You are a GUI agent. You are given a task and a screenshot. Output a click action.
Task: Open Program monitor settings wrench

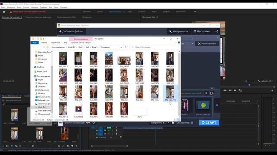[x=259, y=81]
